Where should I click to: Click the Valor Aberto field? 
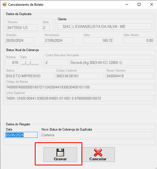coord(138,41)
